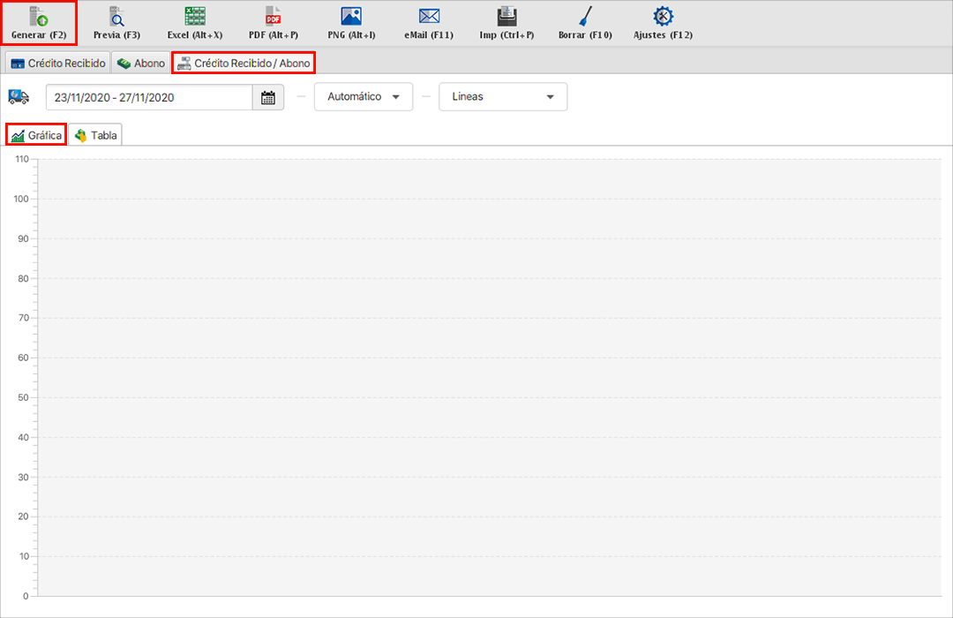The height and width of the screenshot is (618, 953).
Task: Expand the Automático dropdown
Action: (364, 97)
